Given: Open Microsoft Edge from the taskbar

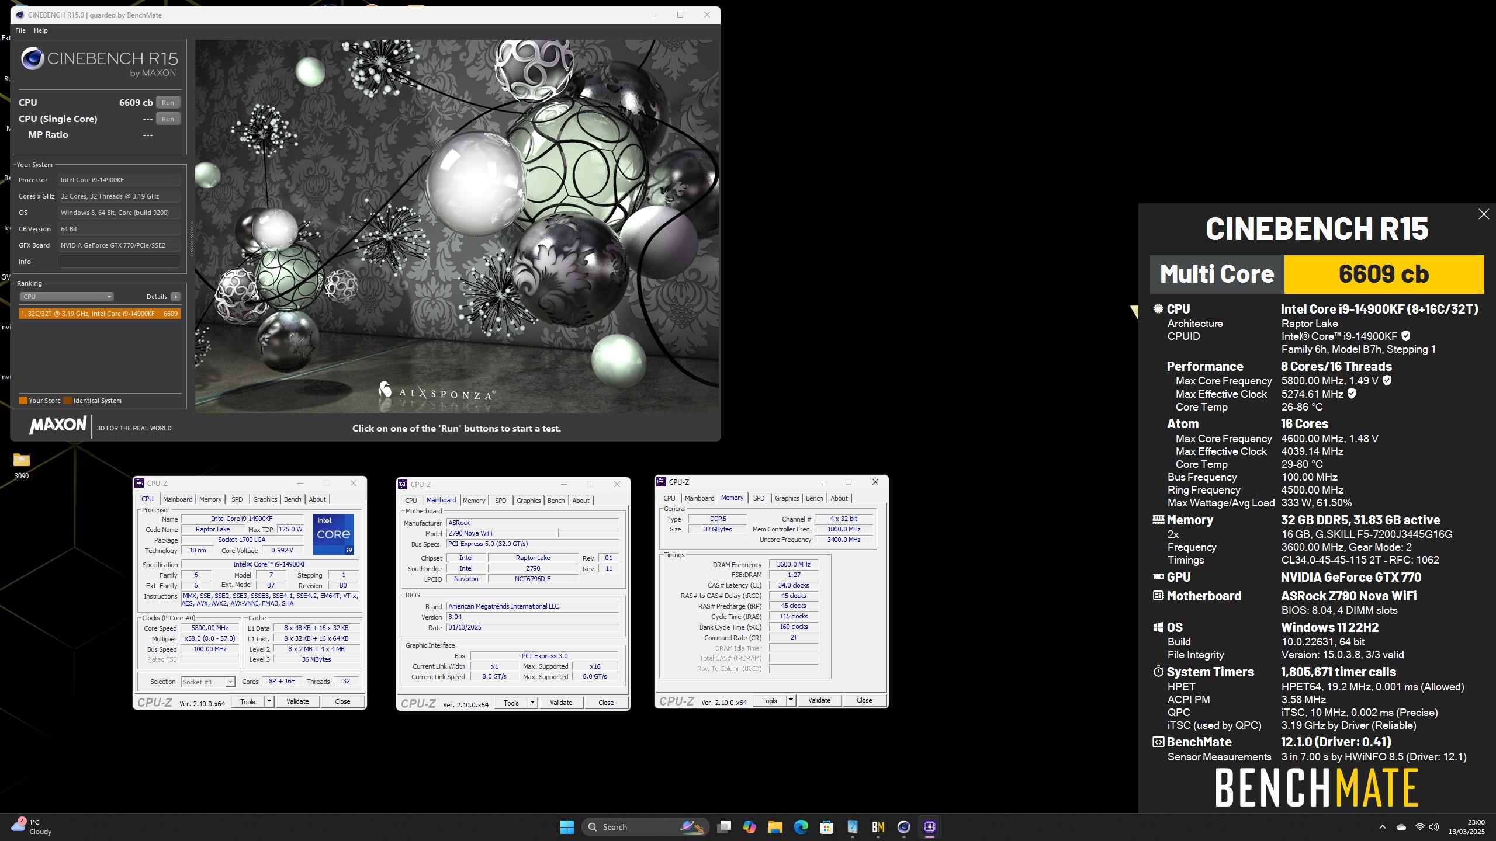Looking at the screenshot, I should pos(801,826).
